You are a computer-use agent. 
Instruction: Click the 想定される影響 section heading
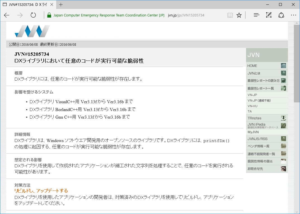[x=28, y=160]
